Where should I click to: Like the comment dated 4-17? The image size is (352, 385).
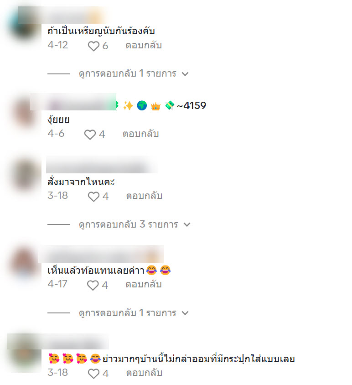click(x=93, y=285)
